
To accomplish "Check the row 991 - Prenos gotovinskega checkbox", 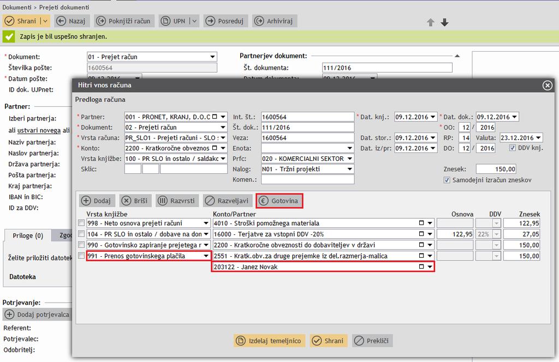I will pyautogui.click(x=81, y=256).
